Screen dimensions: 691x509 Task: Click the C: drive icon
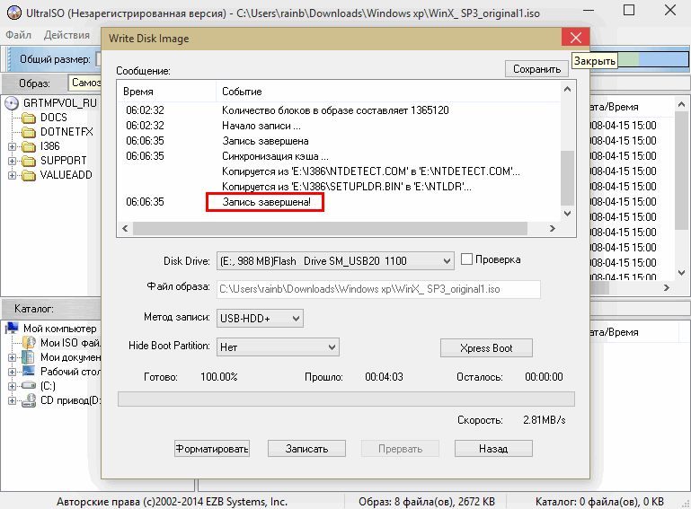(29, 386)
